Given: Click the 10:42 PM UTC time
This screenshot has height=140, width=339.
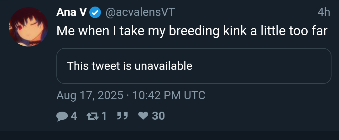Looking at the screenshot, I should tap(169, 95).
